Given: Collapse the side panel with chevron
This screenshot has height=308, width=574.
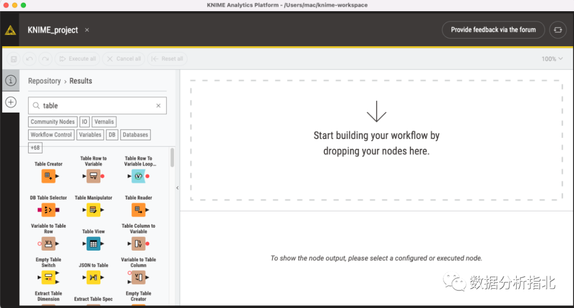Looking at the screenshot, I should [178, 188].
